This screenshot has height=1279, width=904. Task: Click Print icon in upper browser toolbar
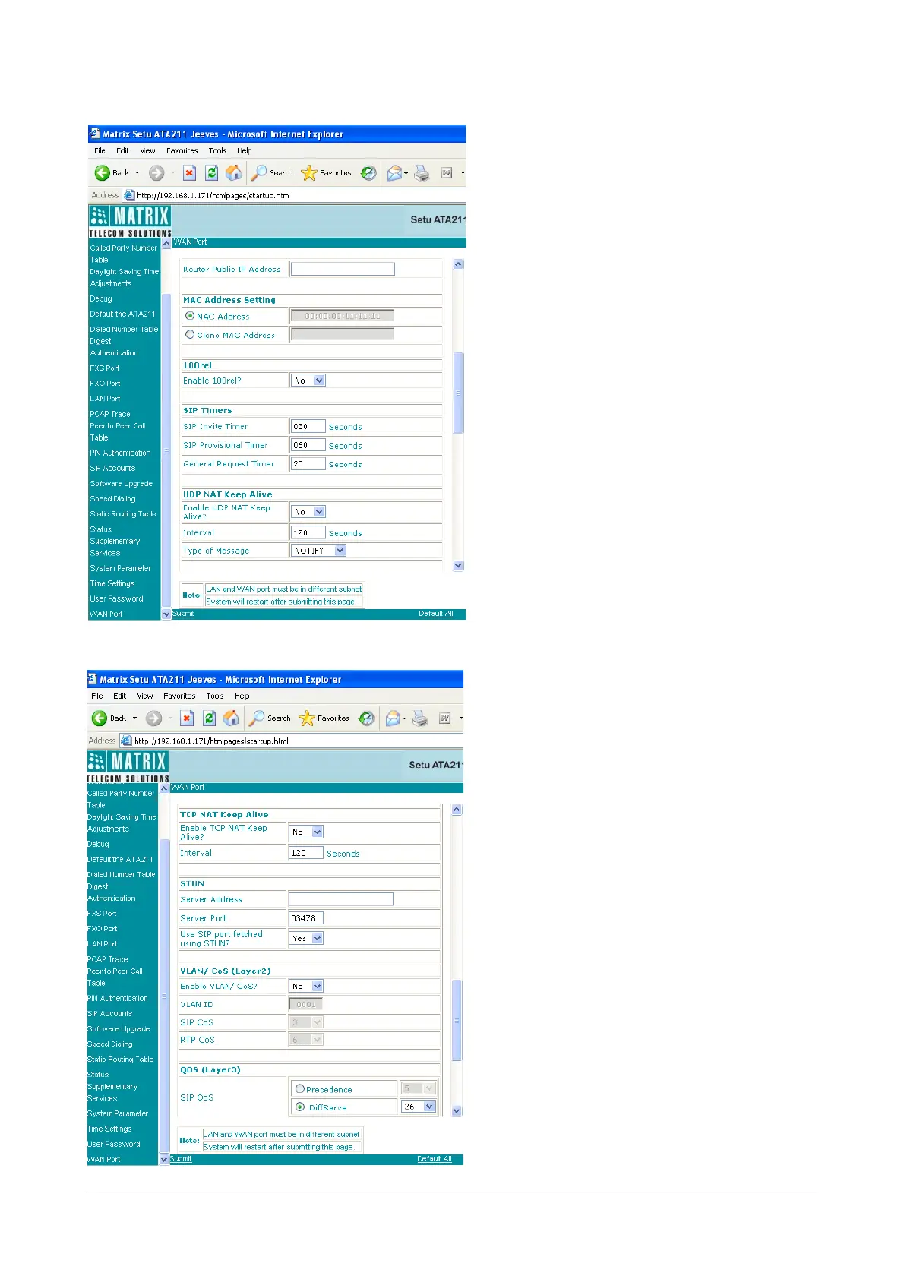click(422, 173)
